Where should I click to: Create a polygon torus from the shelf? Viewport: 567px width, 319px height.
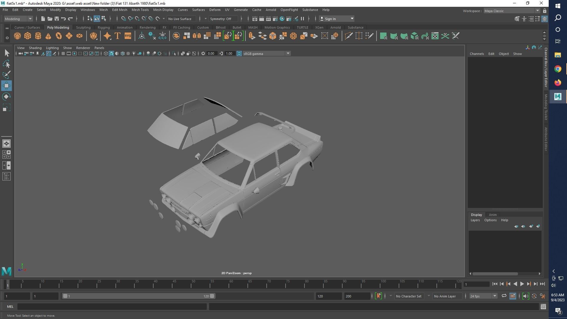click(59, 36)
